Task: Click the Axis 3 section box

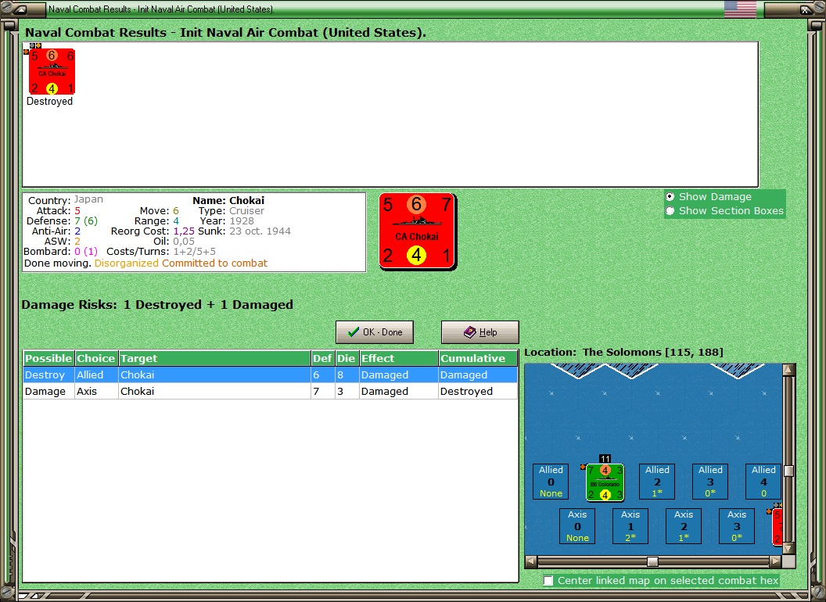Action: [737, 526]
